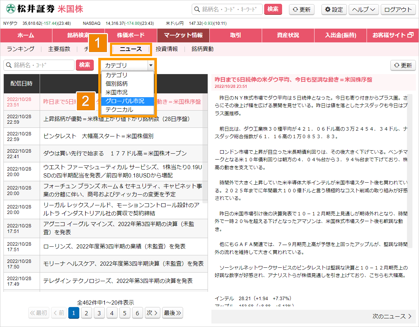Screen dimensions: 419x327
Task: Select the ニュース sub-menu
Action: coord(131,49)
